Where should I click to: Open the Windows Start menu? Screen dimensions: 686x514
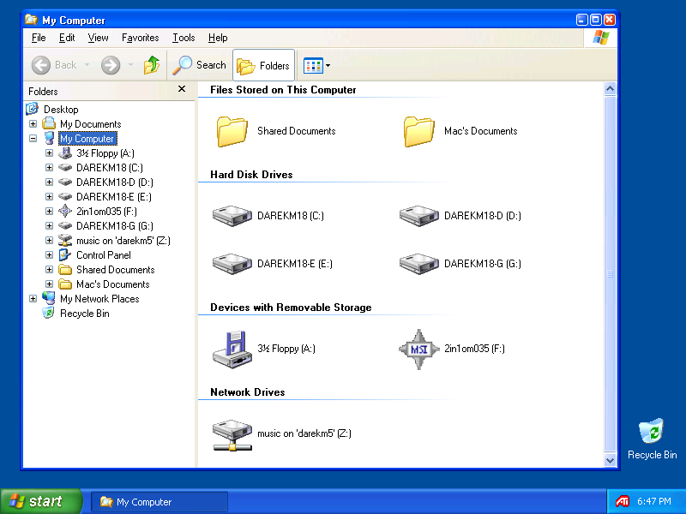[x=40, y=501]
